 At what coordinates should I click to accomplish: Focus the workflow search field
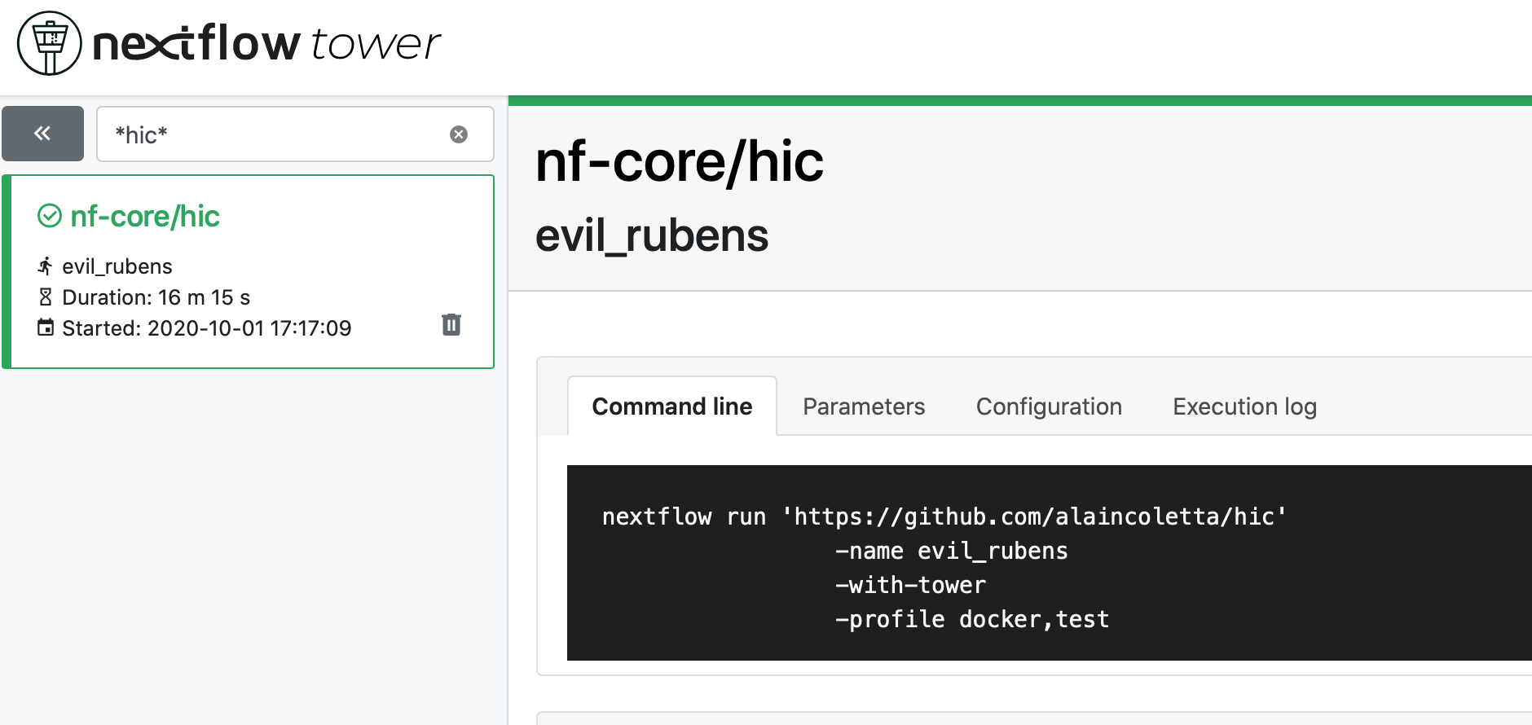point(277,134)
